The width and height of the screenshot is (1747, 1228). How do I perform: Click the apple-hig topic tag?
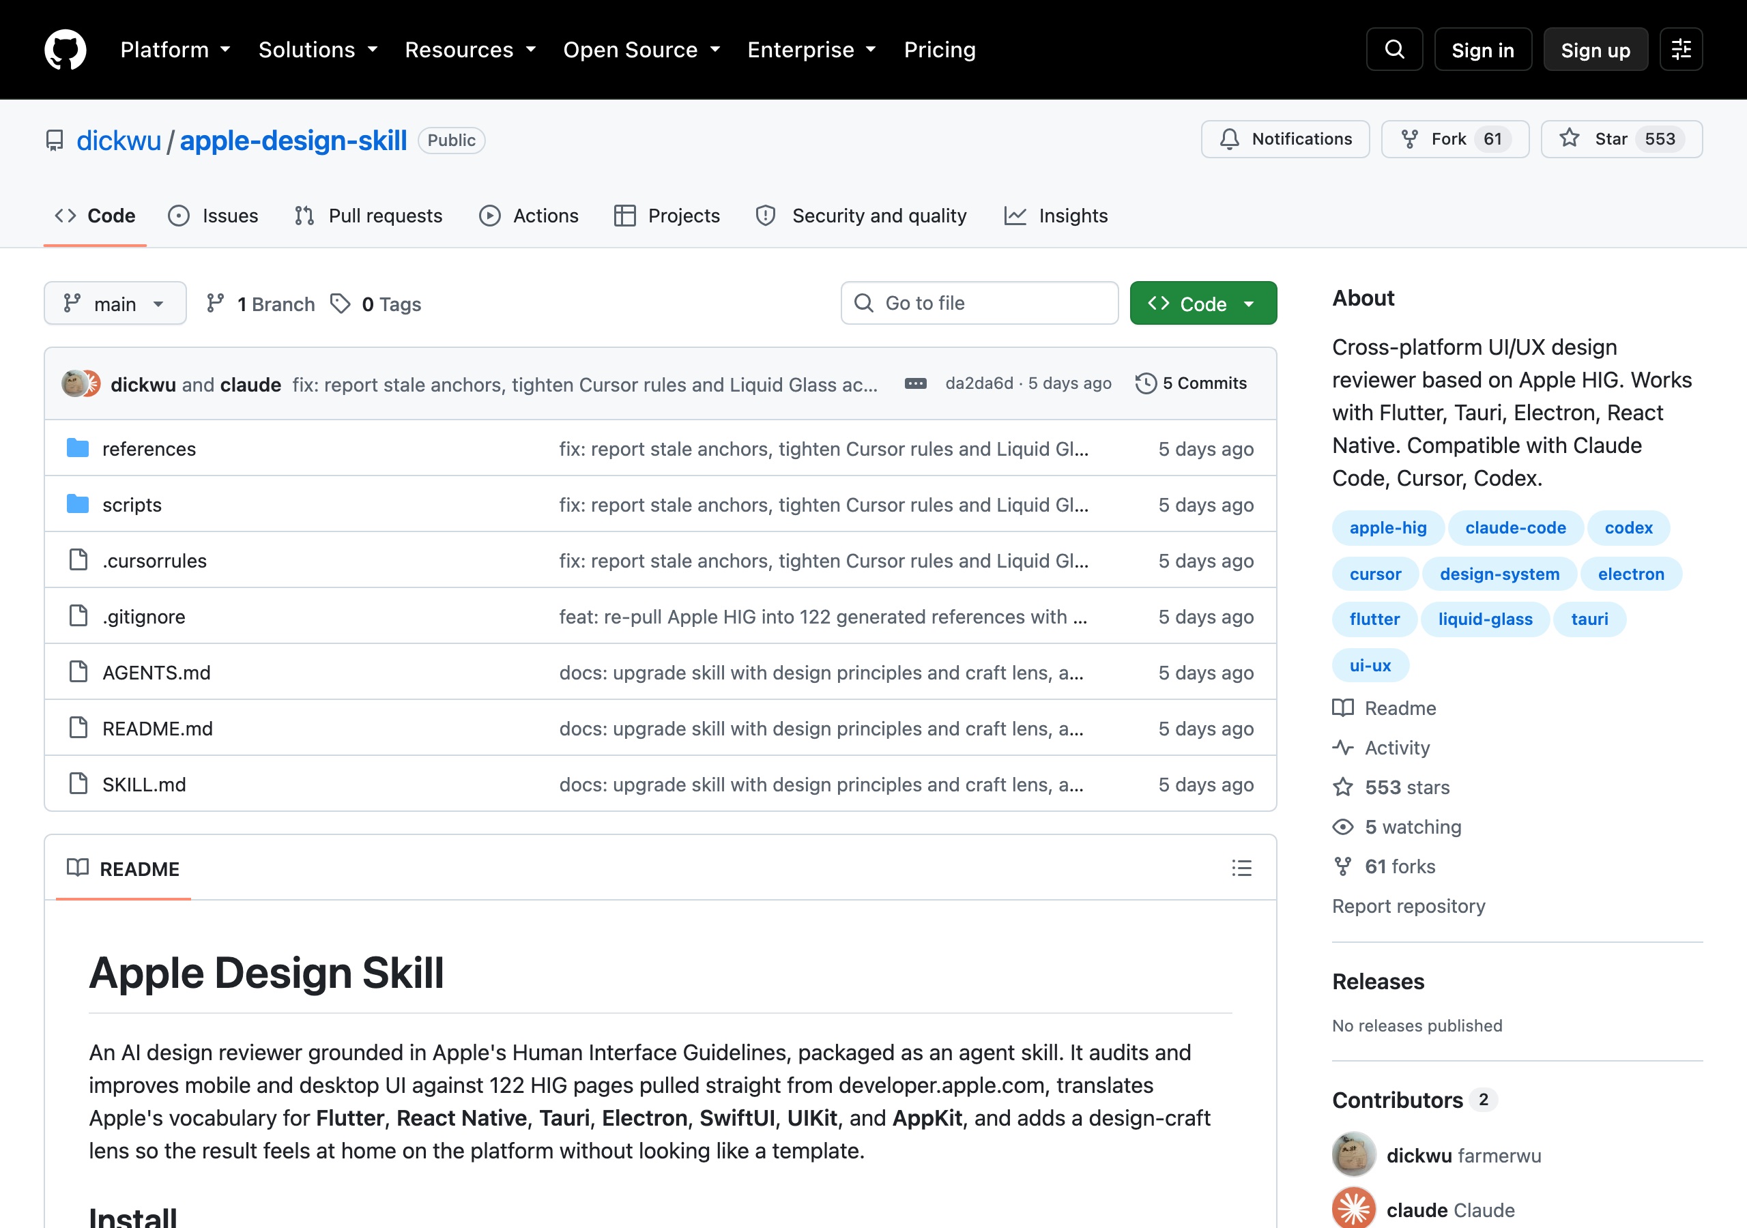1387,527
